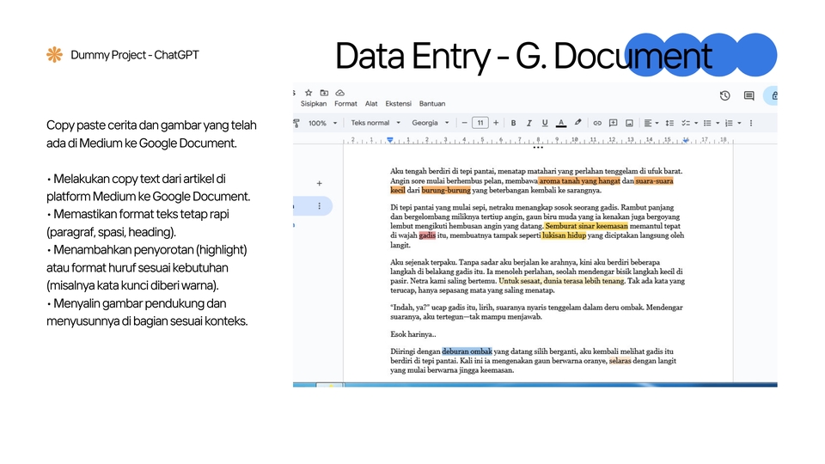
Task: Click the three dots below the ruler
Action: [538, 148]
